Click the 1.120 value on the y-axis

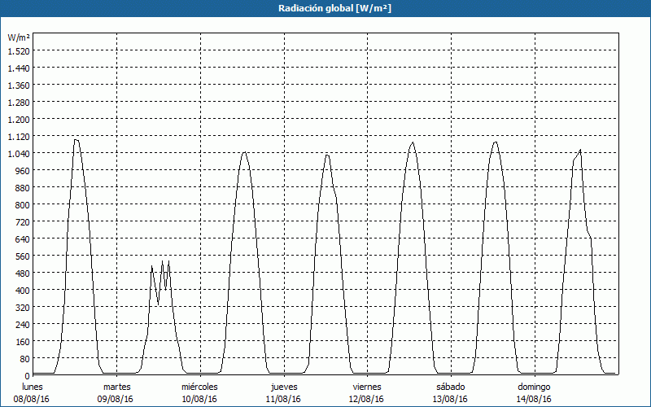(x=18, y=137)
